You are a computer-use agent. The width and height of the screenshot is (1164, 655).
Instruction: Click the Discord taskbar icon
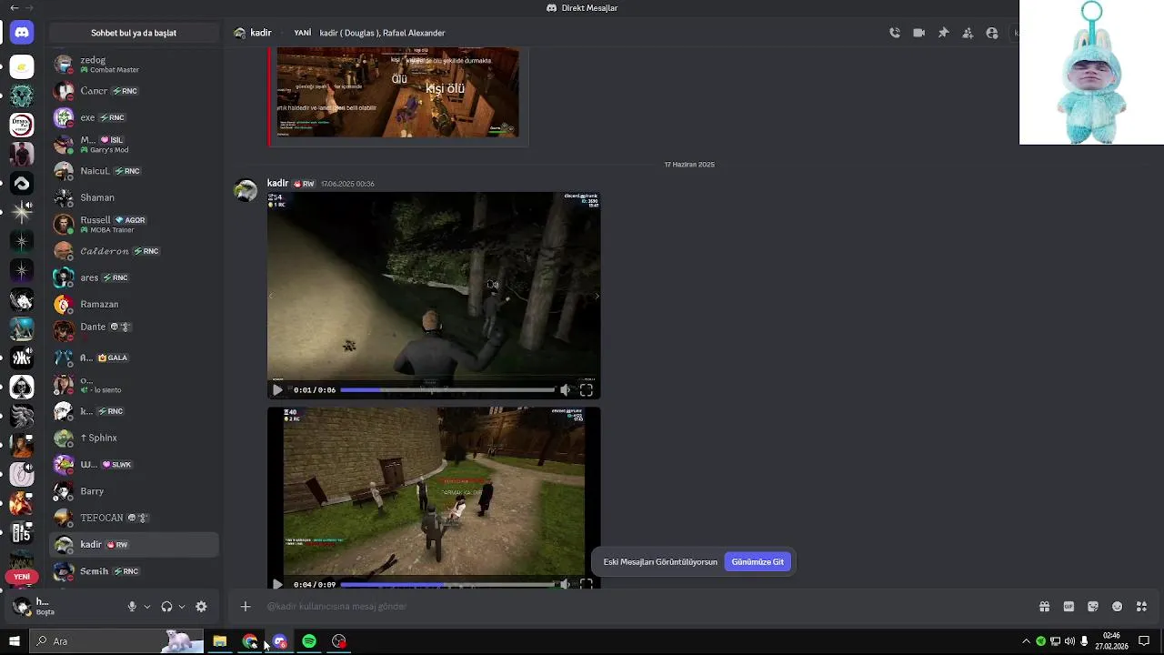click(279, 641)
